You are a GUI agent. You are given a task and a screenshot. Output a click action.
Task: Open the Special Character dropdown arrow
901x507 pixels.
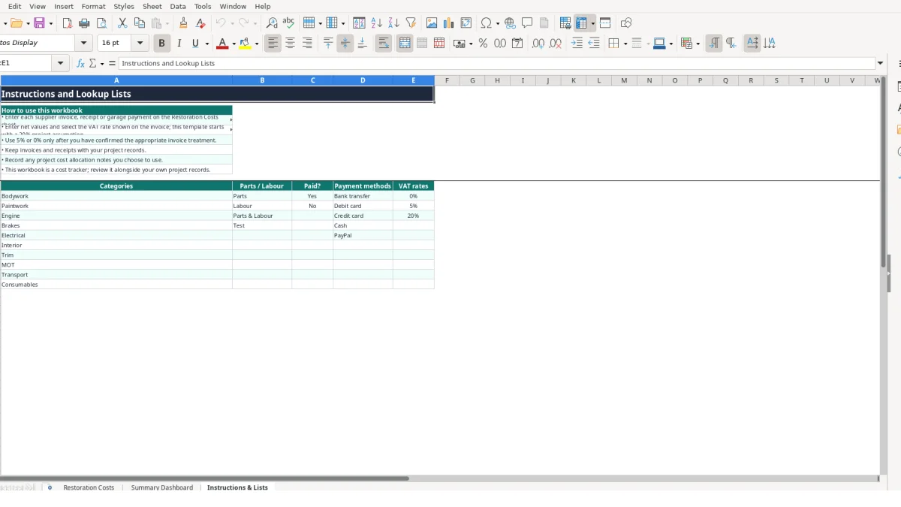coord(497,23)
